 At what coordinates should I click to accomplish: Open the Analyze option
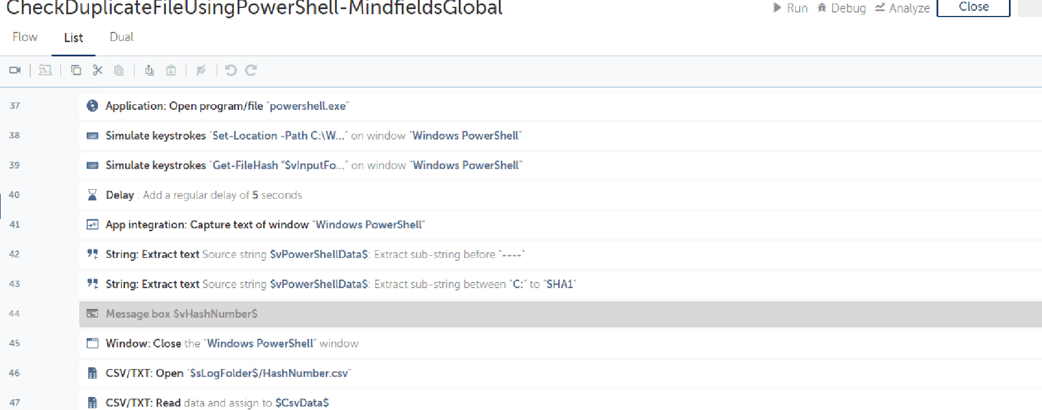903,8
